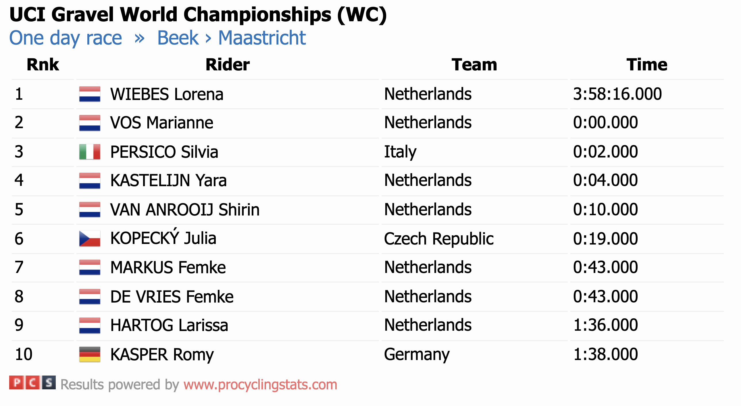Click the Czech Republic team cell

[x=439, y=238]
